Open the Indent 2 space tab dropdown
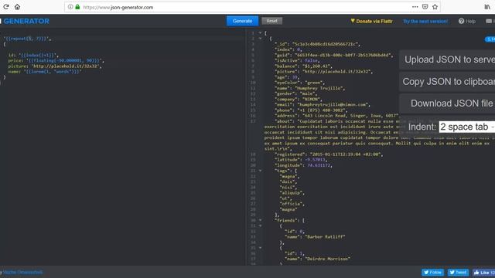 coord(467,127)
